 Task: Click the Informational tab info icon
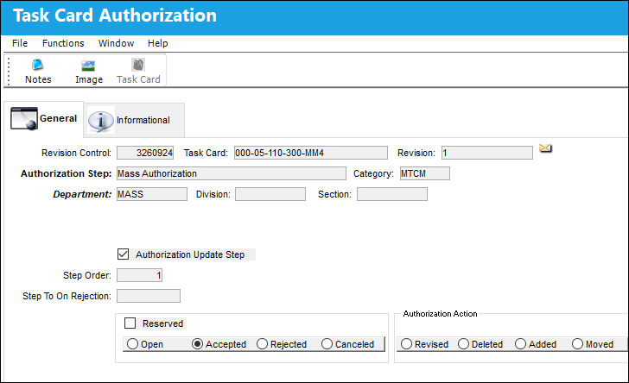point(101,121)
